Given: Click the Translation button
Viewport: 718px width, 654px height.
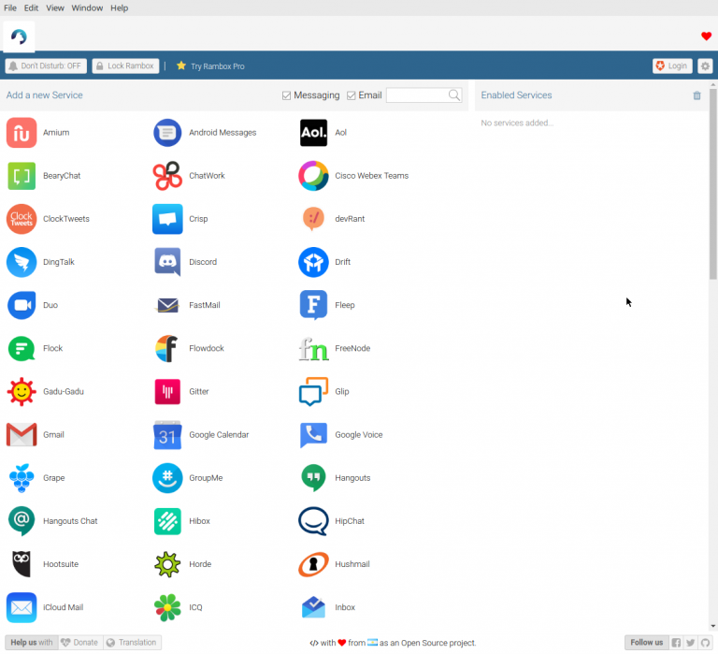Looking at the screenshot, I should tap(132, 643).
